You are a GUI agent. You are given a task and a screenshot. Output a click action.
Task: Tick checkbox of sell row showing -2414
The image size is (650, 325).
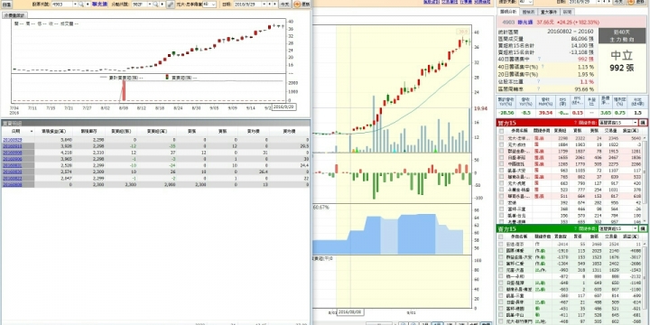tap(501, 245)
